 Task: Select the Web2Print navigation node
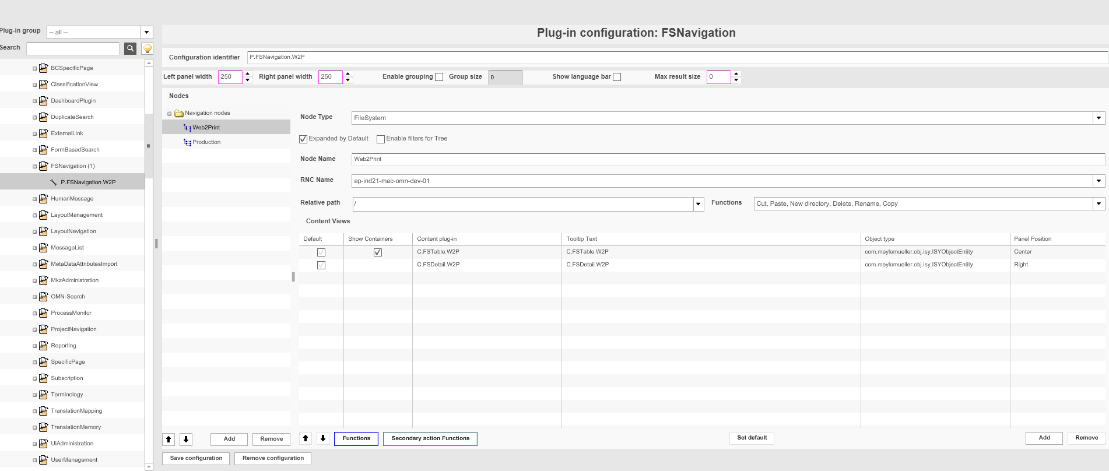[x=206, y=128]
